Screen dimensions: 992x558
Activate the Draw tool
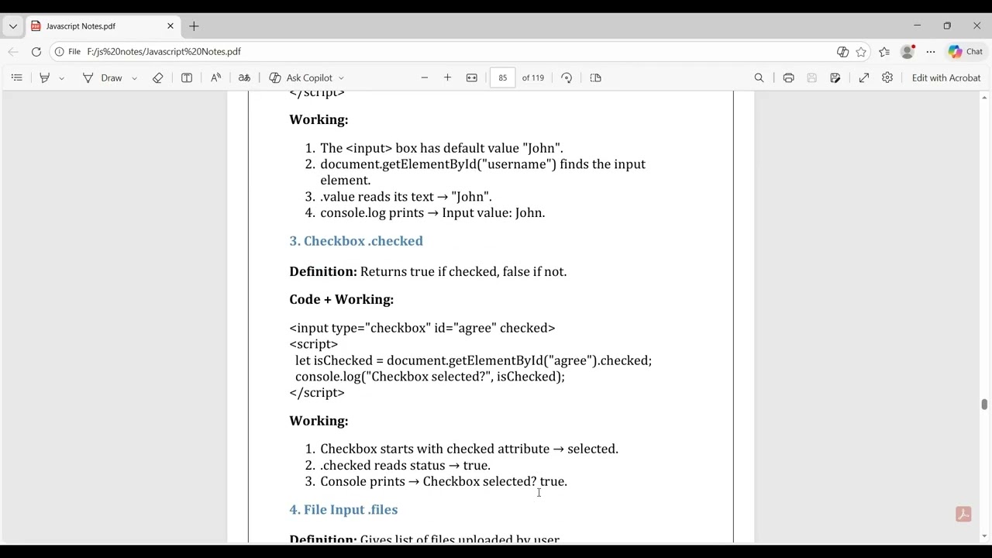(x=103, y=77)
